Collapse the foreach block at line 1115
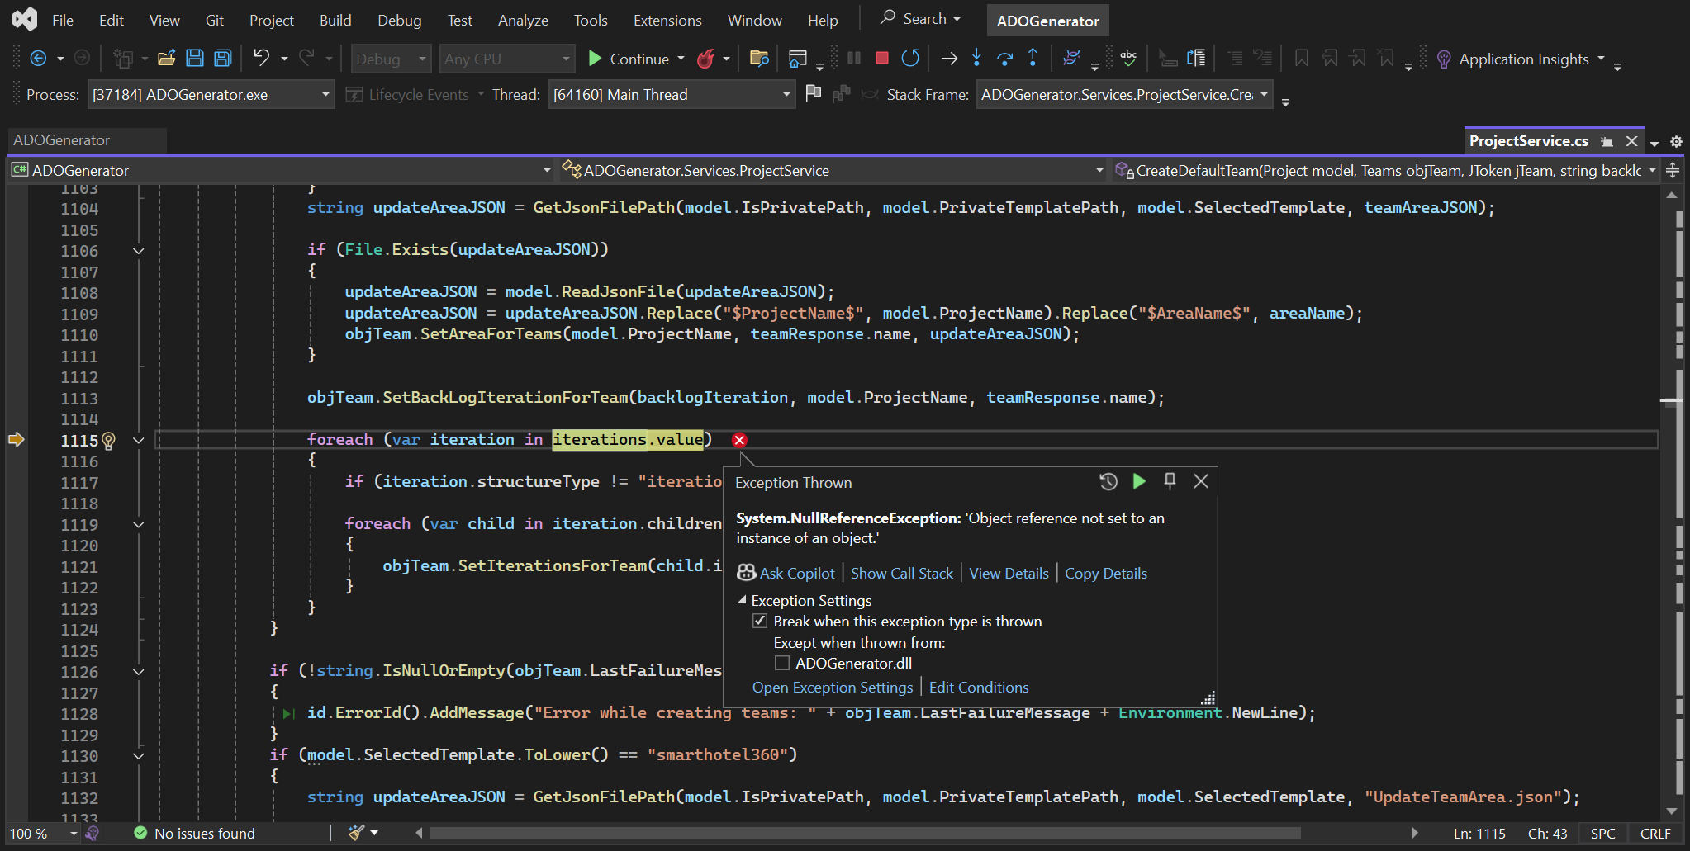The width and height of the screenshot is (1690, 851). (139, 440)
